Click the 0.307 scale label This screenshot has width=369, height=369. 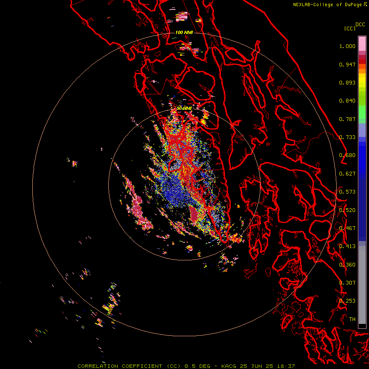(x=347, y=283)
